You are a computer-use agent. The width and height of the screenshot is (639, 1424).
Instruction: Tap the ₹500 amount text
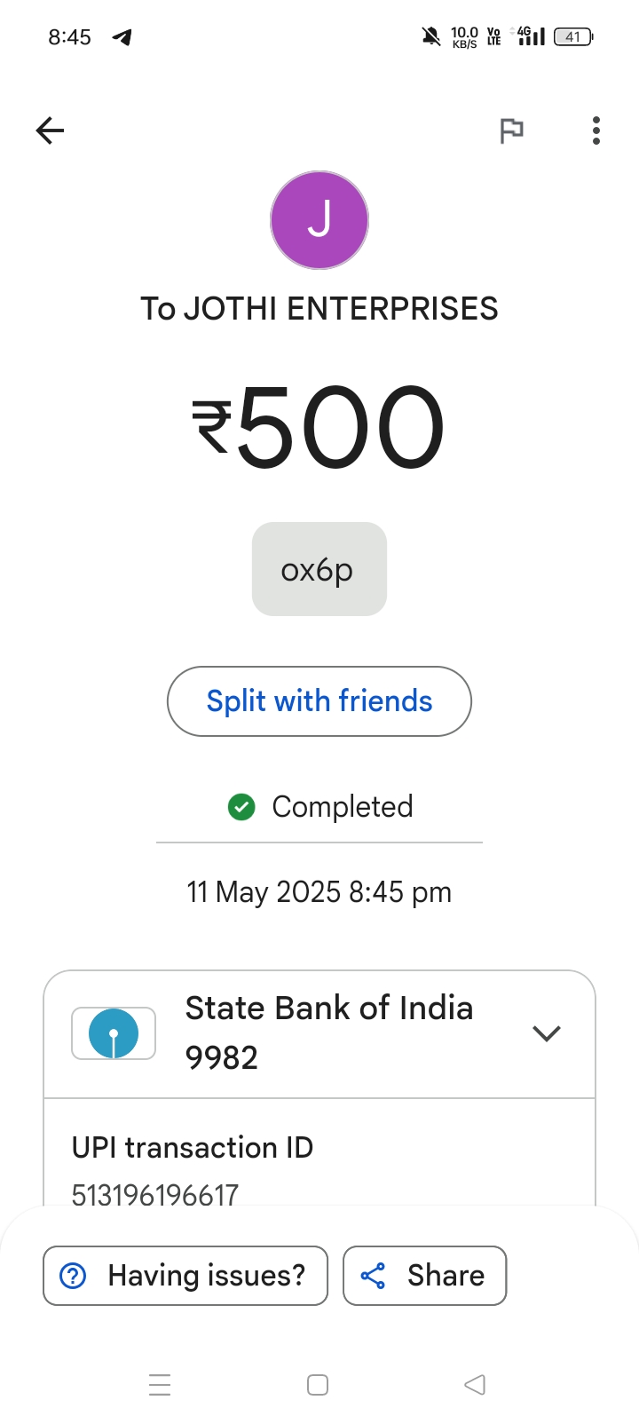(x=319, y=427)
